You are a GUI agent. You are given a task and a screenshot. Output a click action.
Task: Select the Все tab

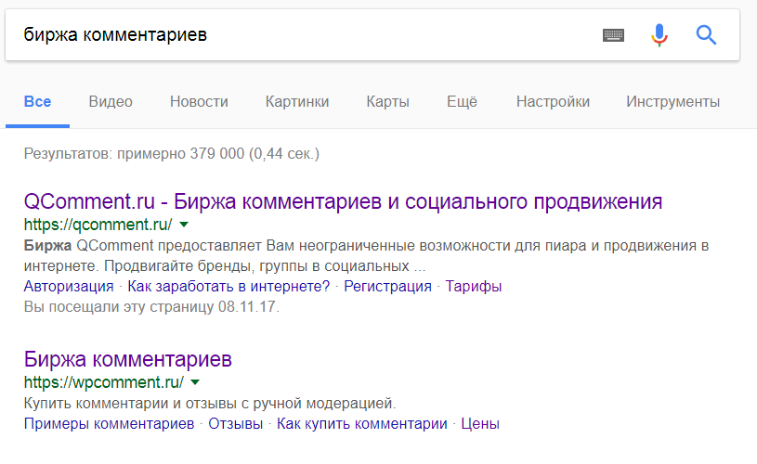click(x=38, y=102)
